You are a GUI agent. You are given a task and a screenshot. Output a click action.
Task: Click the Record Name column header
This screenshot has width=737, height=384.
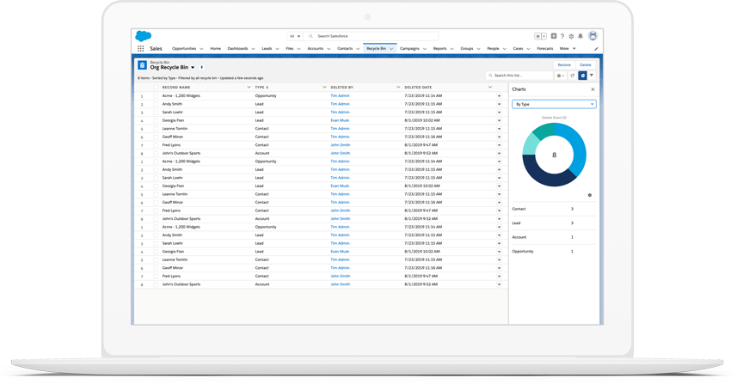point(176,88)
